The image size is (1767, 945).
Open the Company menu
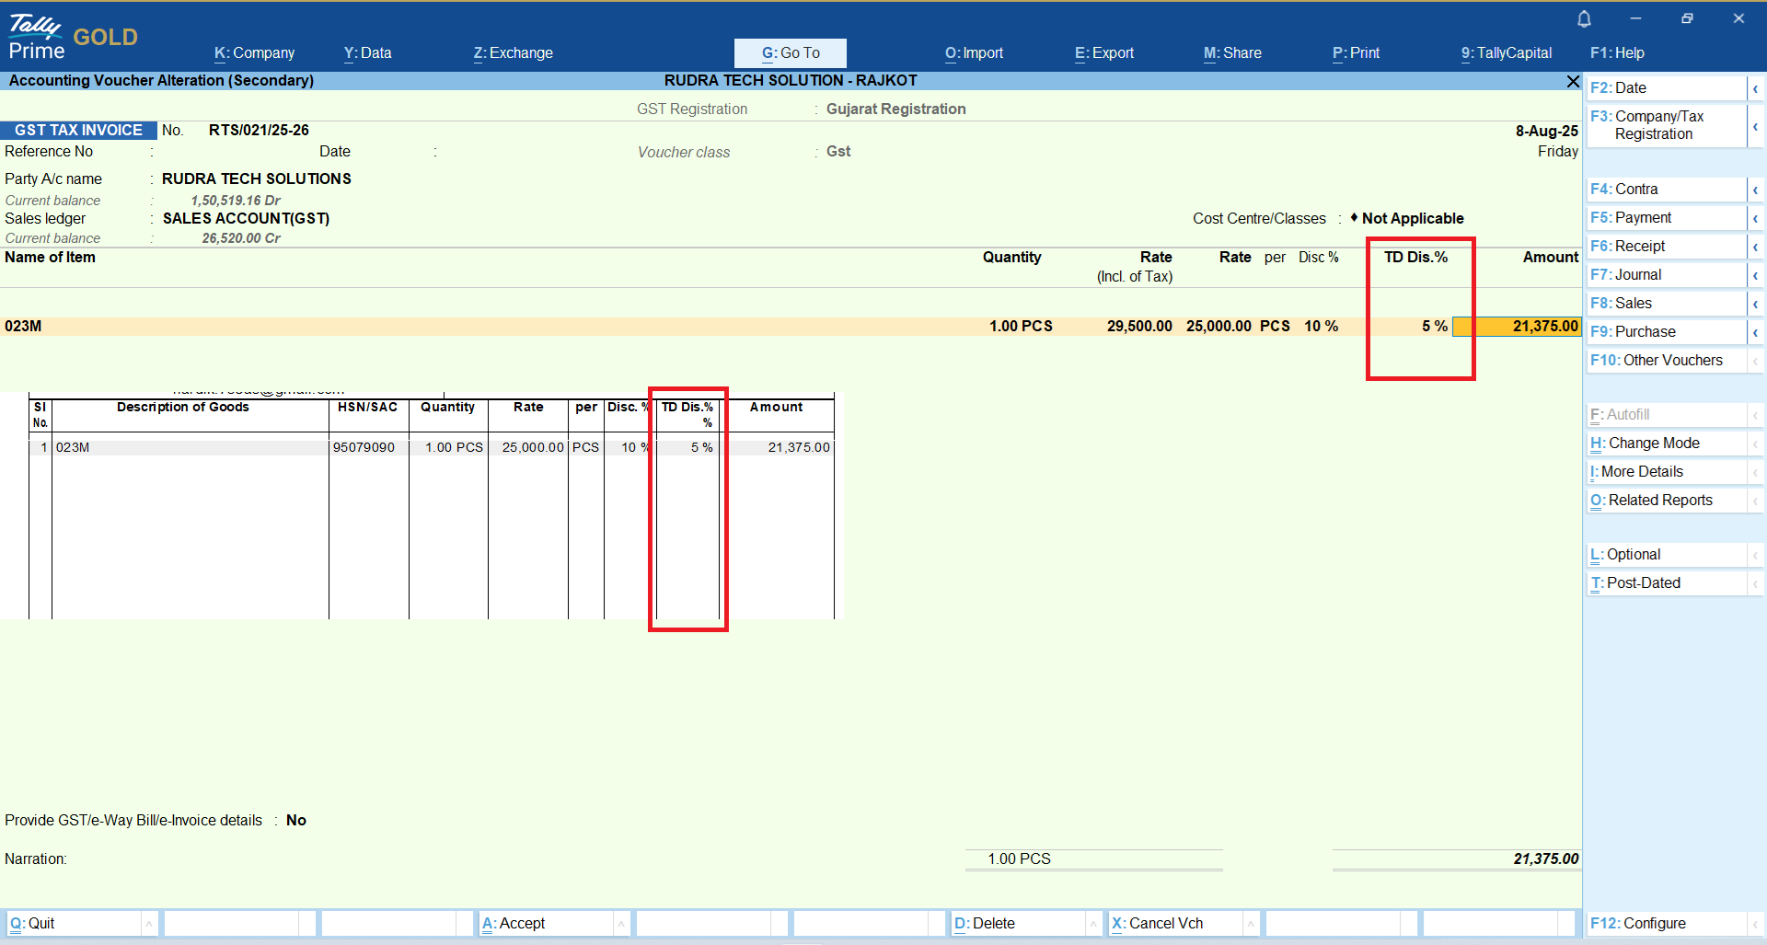(254, 53)
